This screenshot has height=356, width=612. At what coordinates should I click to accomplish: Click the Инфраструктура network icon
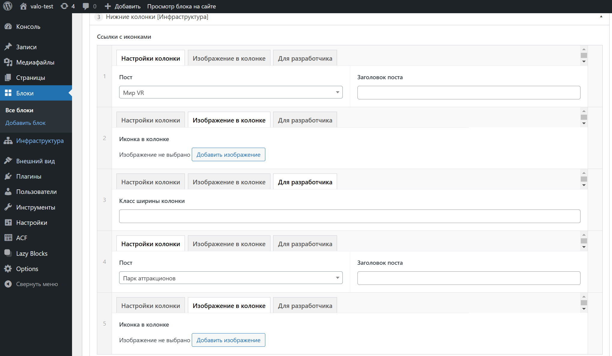coord(8,140)
